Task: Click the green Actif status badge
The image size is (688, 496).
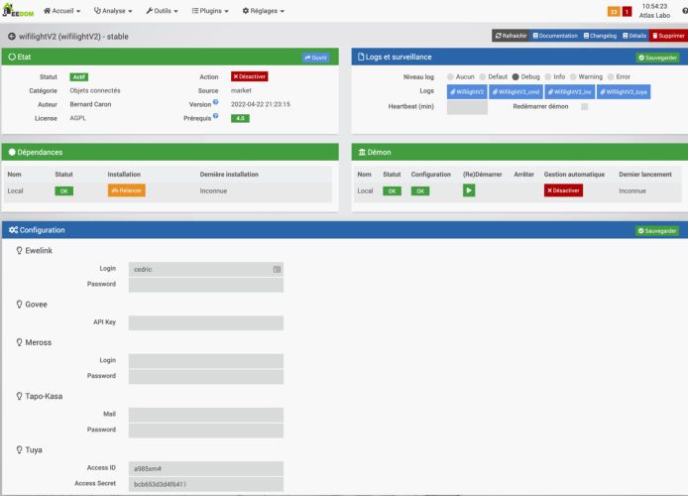Action: coord(79,76)
